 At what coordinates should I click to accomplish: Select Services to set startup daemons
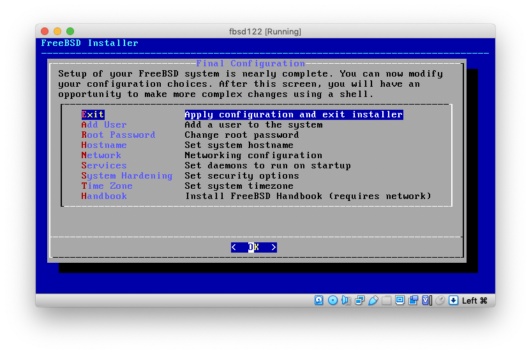click(x=104, y=166)
